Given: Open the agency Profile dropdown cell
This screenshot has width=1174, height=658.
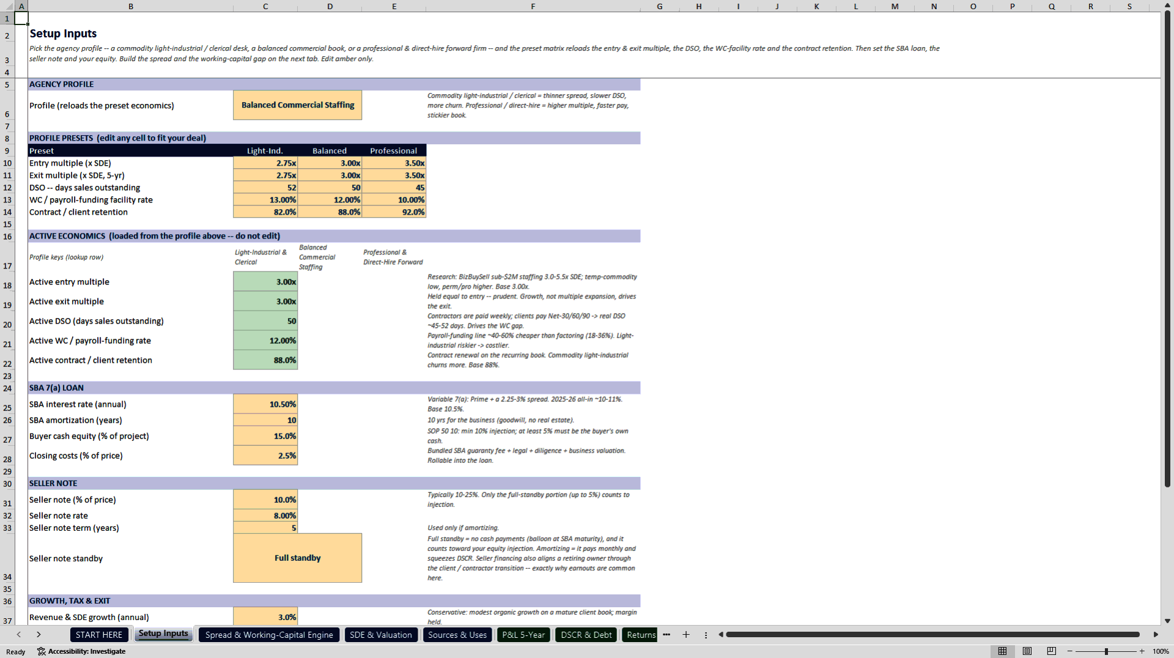Looking at the screenshot, I should click(297, 105).
